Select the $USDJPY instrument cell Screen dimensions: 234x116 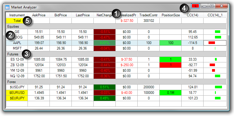pyautogui.click(x=17, y=87)
